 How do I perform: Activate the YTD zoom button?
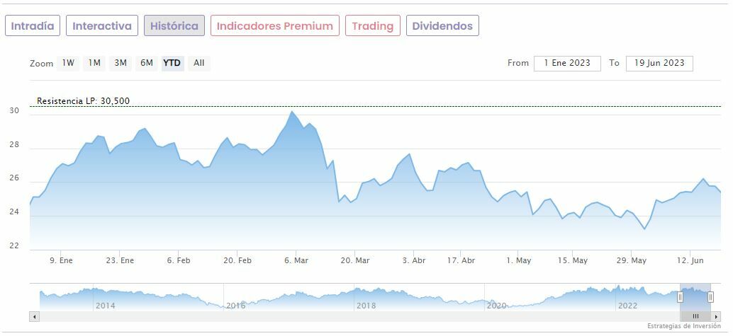click(172, 63)
